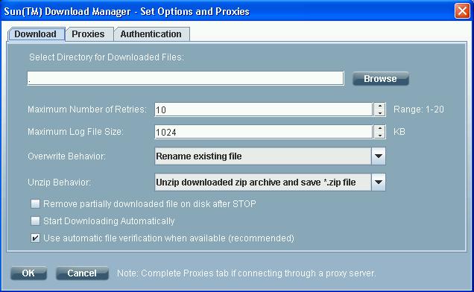This screenshot has height=292, width=474.
Task: Switch to the Download tab
Action: click(36, 34)
